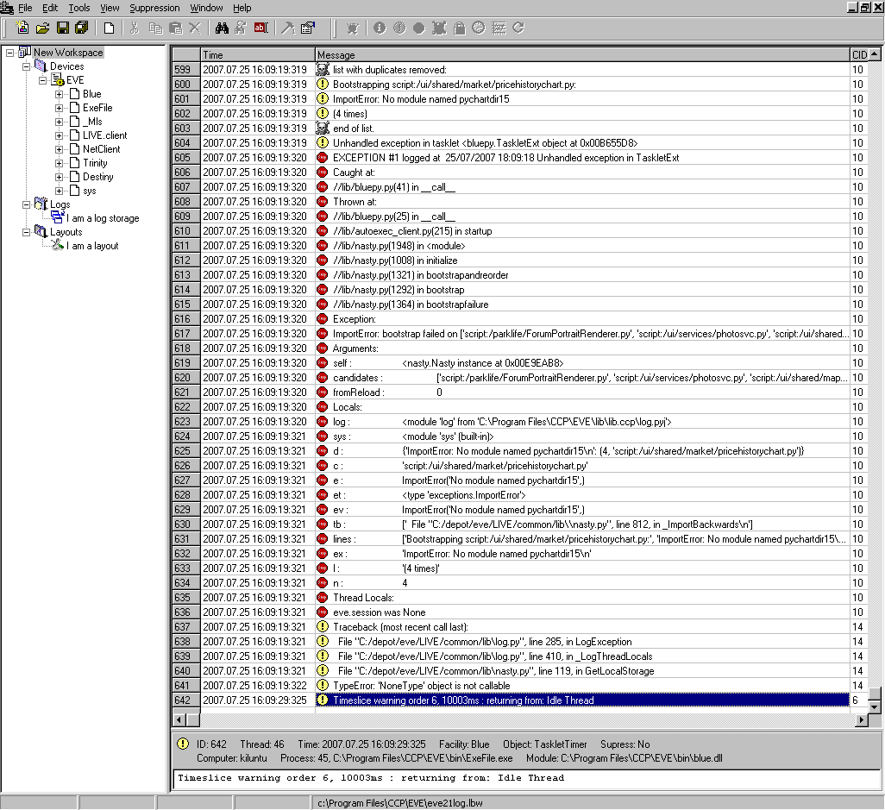Click the horizontal scrollbar right arrow
The image size is (885, 810).
pyautogui.click(x=862, y=719)
